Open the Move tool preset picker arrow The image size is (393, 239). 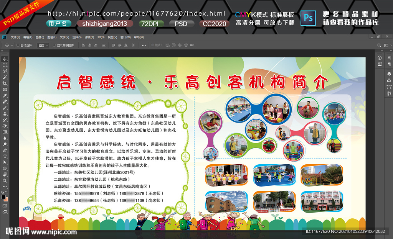(x=12, y=45)
